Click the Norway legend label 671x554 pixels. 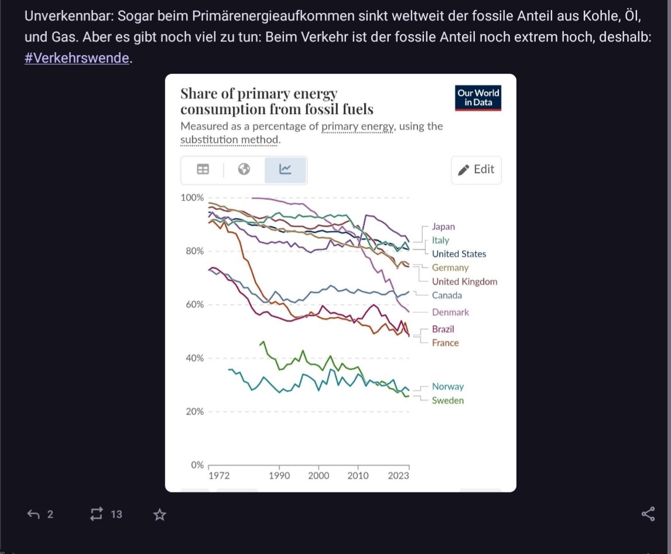coord(447,386)
